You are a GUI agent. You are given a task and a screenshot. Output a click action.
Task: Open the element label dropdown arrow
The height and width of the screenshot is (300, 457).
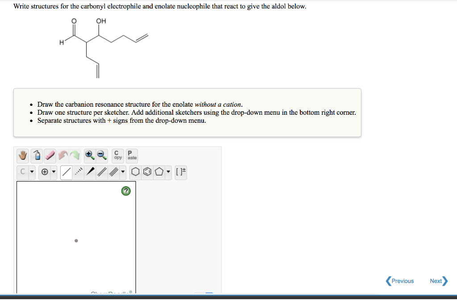(32, 172)
